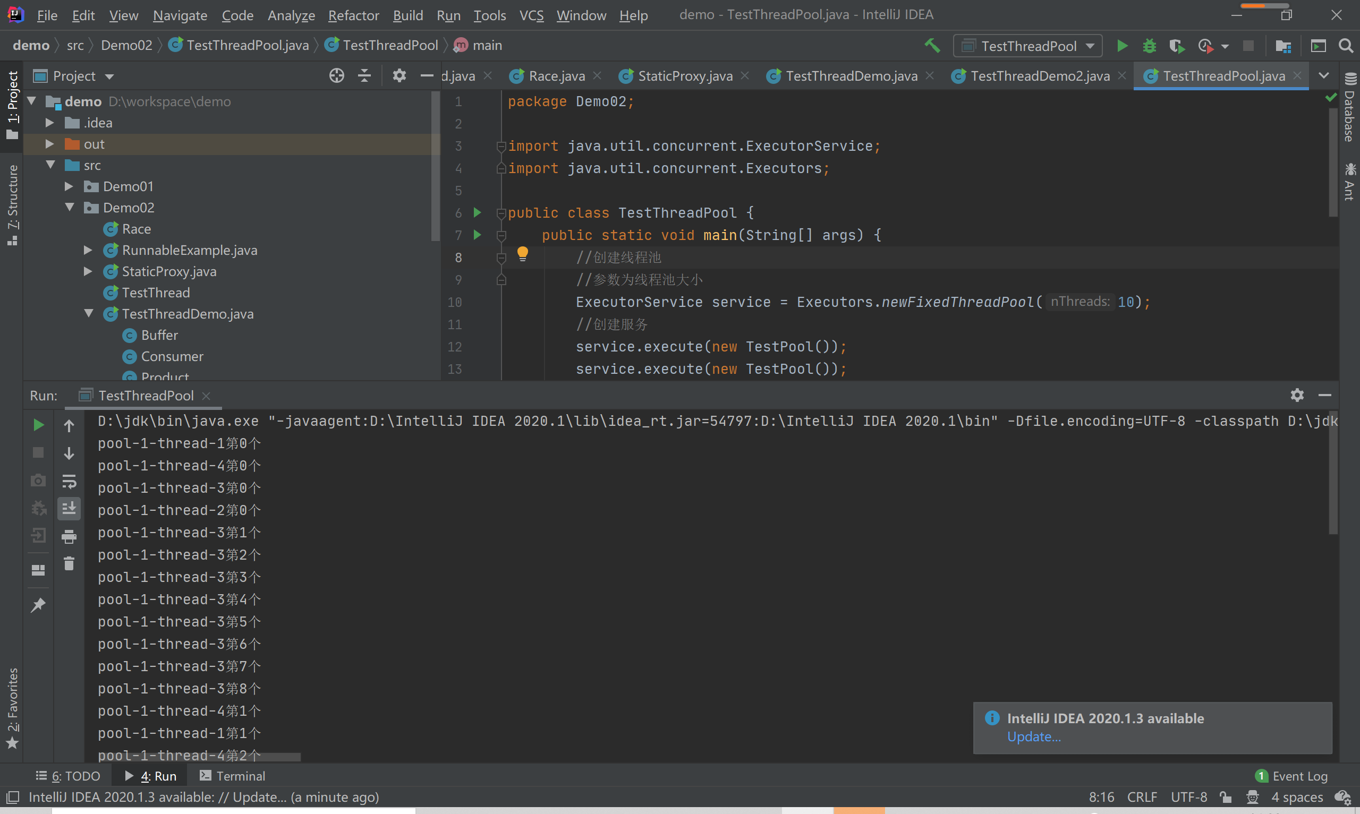Toggle tool window quick access icon at bottom-left
Screen dimensions: 1360x814
[x=13, y=797]
